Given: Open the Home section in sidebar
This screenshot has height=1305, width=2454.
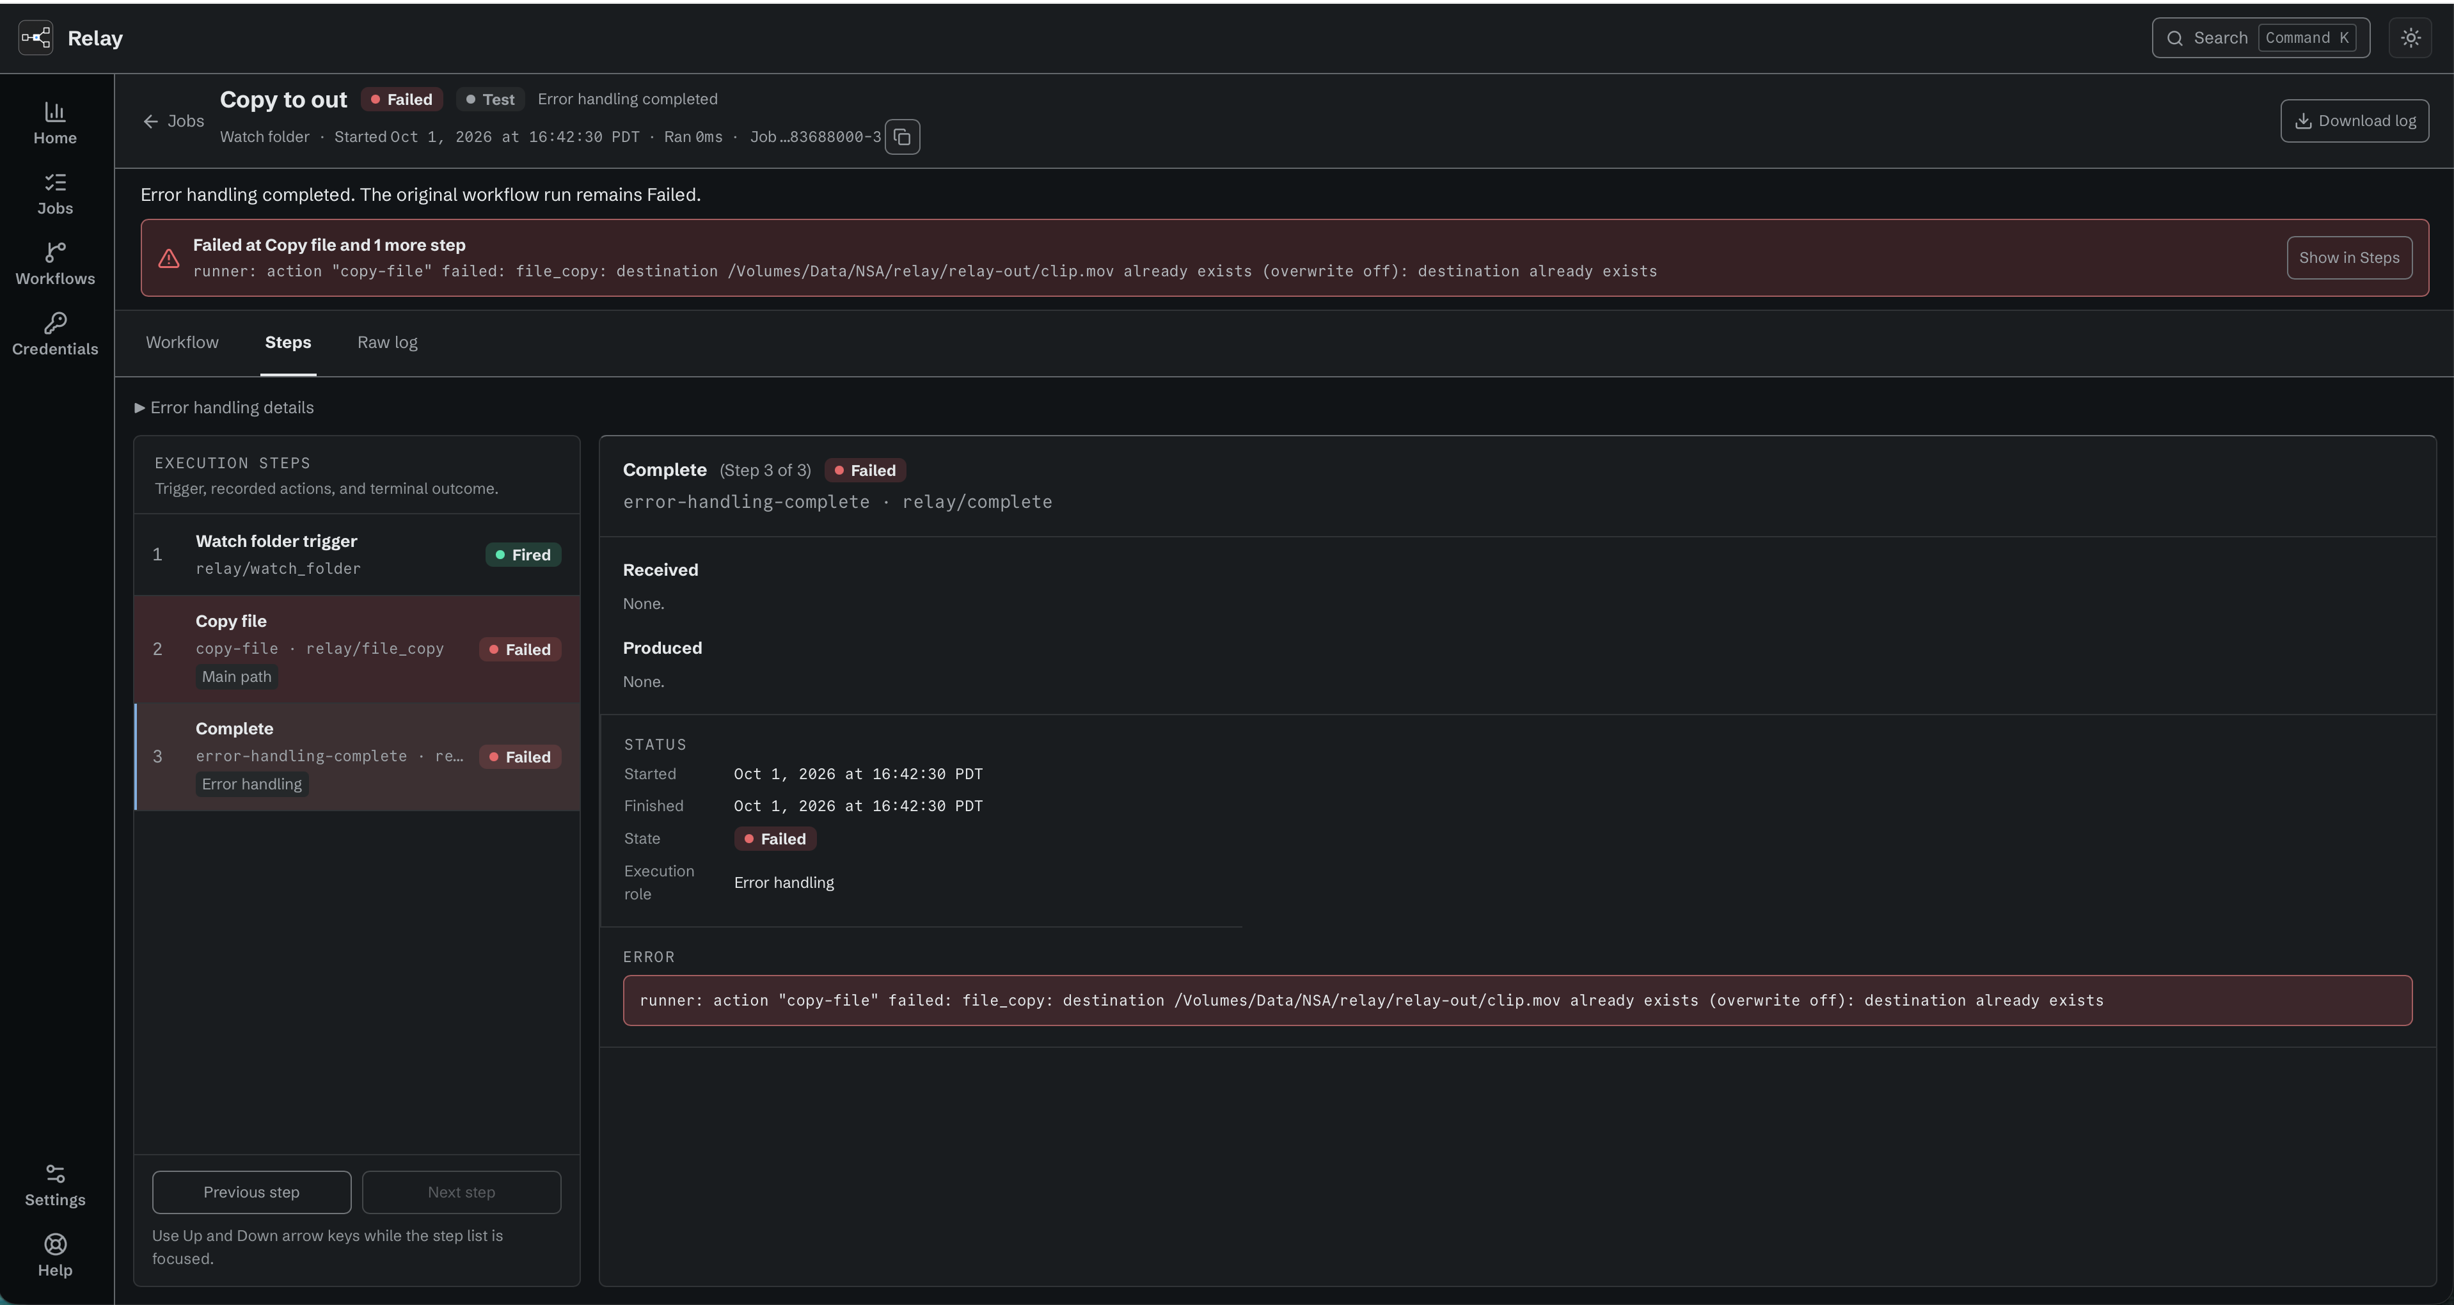Looking at the screenshot, I should pyautogui.click(x=55, y=124).
